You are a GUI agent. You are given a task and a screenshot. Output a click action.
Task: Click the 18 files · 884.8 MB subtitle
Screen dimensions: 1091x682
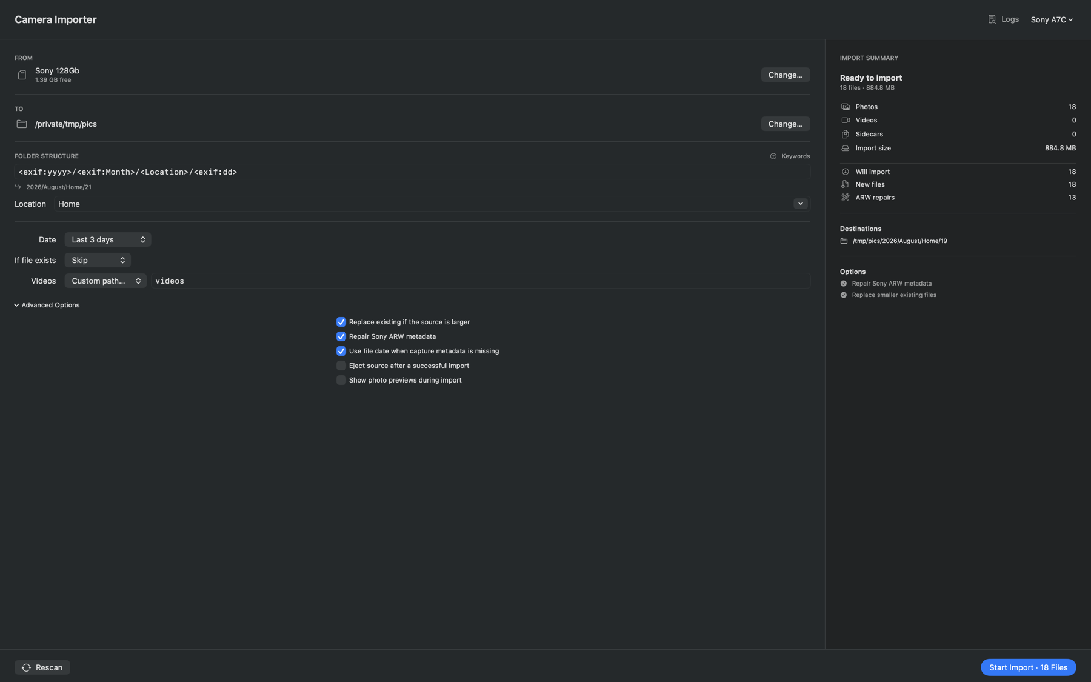[867, 88]
